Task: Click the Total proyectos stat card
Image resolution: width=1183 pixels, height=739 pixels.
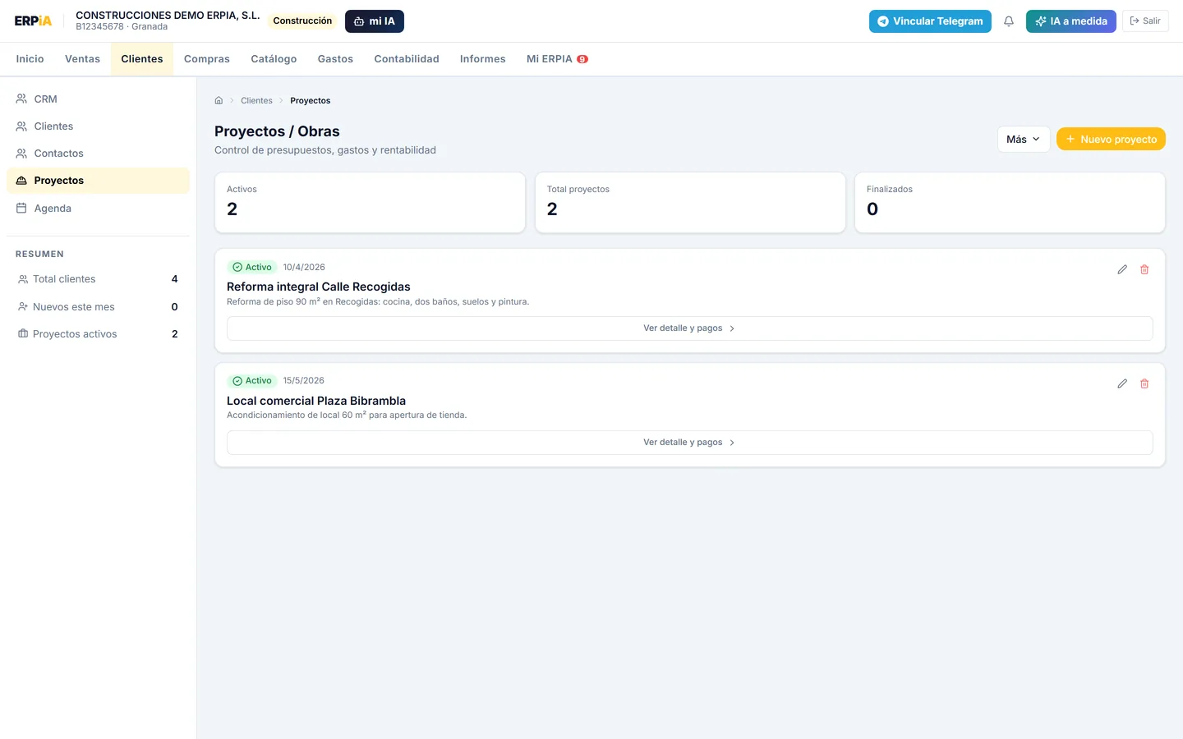Action: pyautogui.click(x=690, y=202)
